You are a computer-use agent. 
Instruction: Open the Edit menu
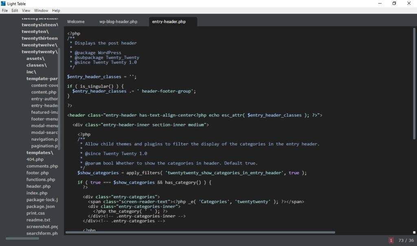[15, 11]
